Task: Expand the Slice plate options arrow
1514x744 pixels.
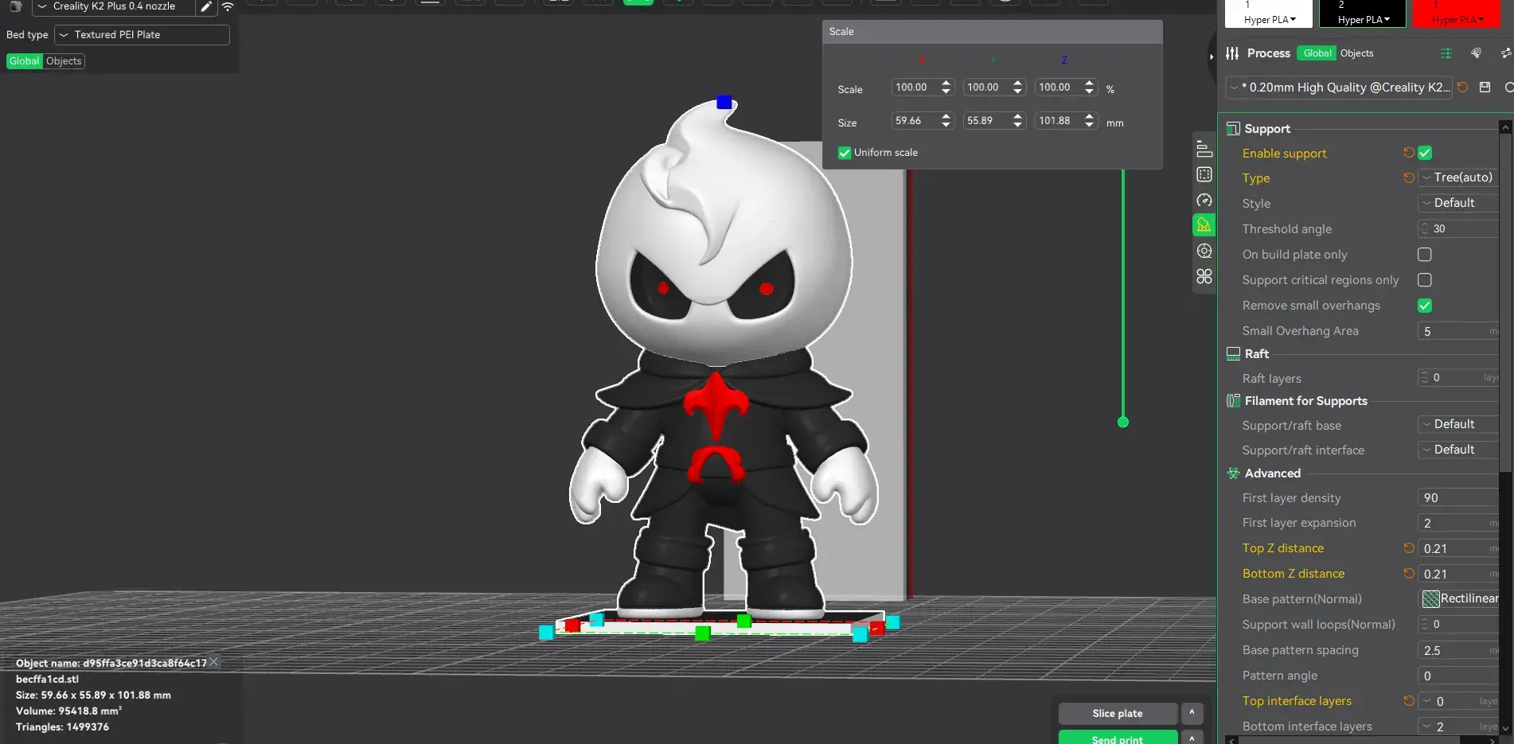Action: (x=1192, y=713)
